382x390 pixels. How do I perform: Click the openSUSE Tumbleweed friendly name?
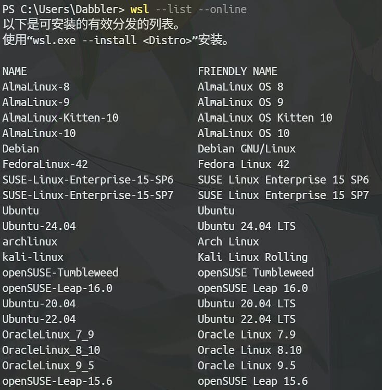[x=256, y=272]
